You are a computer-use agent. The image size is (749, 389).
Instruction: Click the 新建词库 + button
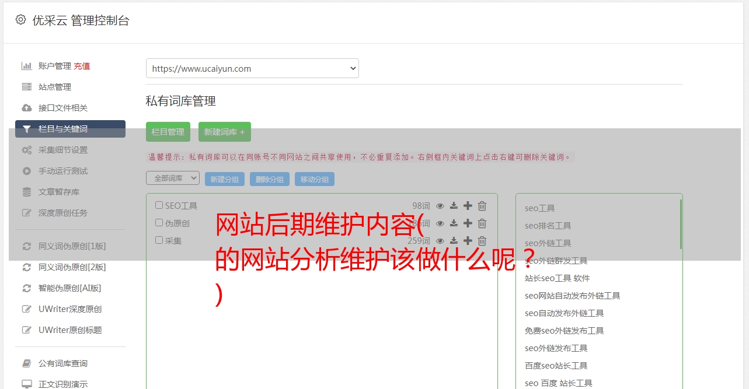click(225, 132)
